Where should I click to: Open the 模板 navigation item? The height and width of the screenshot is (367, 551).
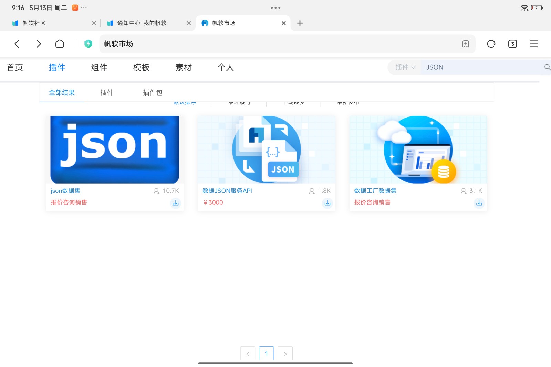click(141, 67)
